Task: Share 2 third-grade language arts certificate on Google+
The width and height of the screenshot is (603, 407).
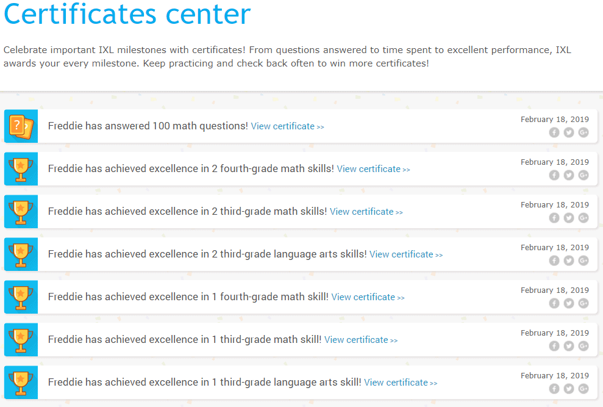Action: [583, 261]
